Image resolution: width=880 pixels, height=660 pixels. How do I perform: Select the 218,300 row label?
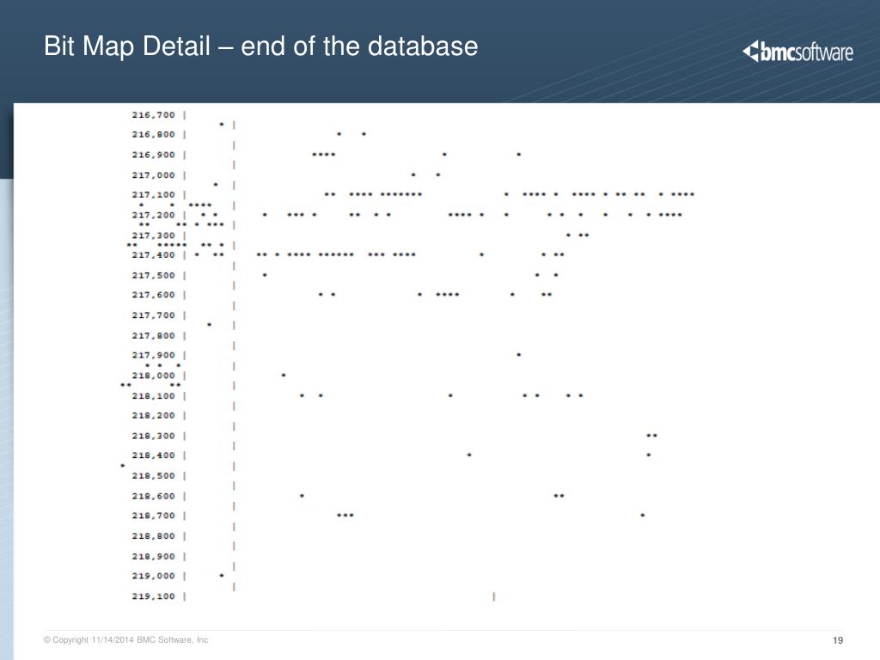click(153, 436)
